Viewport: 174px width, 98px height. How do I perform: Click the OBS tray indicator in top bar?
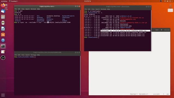[161, 1]
